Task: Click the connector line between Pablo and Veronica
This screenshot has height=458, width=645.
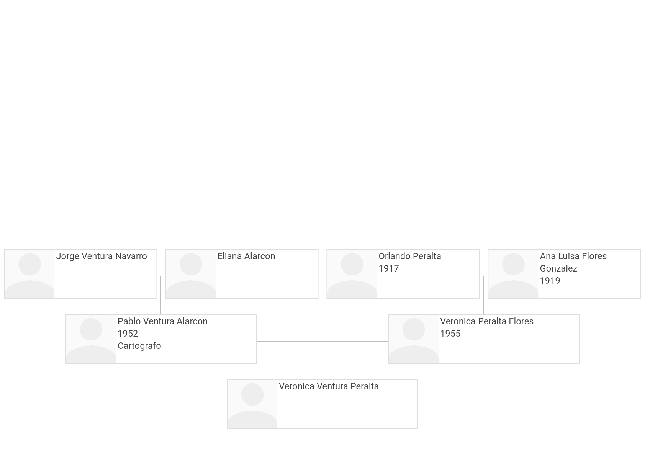Action: [x=322, y=341]
